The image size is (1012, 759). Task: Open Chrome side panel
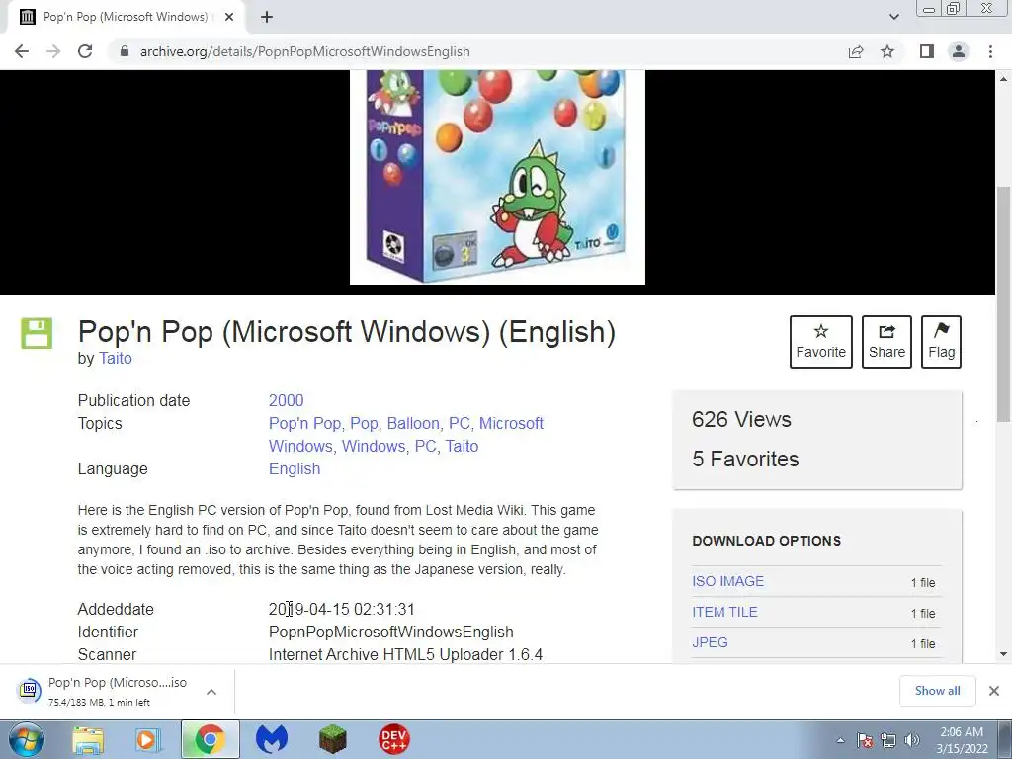pos(927,51)
